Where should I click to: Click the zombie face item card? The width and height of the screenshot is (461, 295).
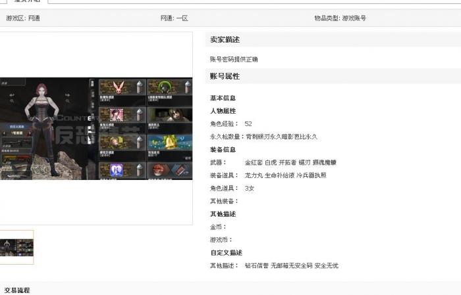170,118
